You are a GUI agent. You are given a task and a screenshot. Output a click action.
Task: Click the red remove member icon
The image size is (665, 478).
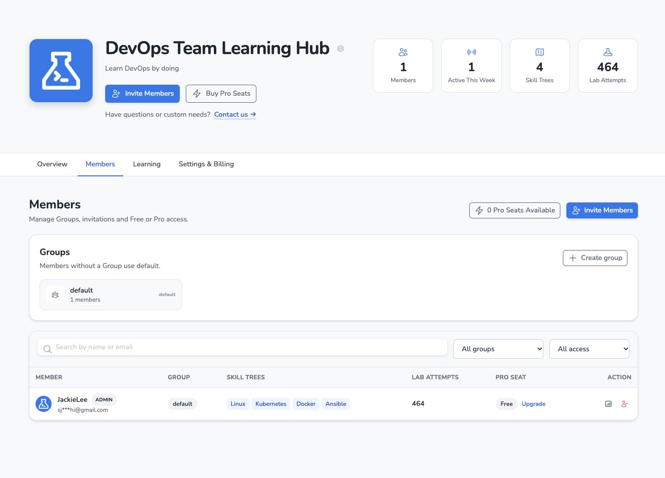click(624, 404)
